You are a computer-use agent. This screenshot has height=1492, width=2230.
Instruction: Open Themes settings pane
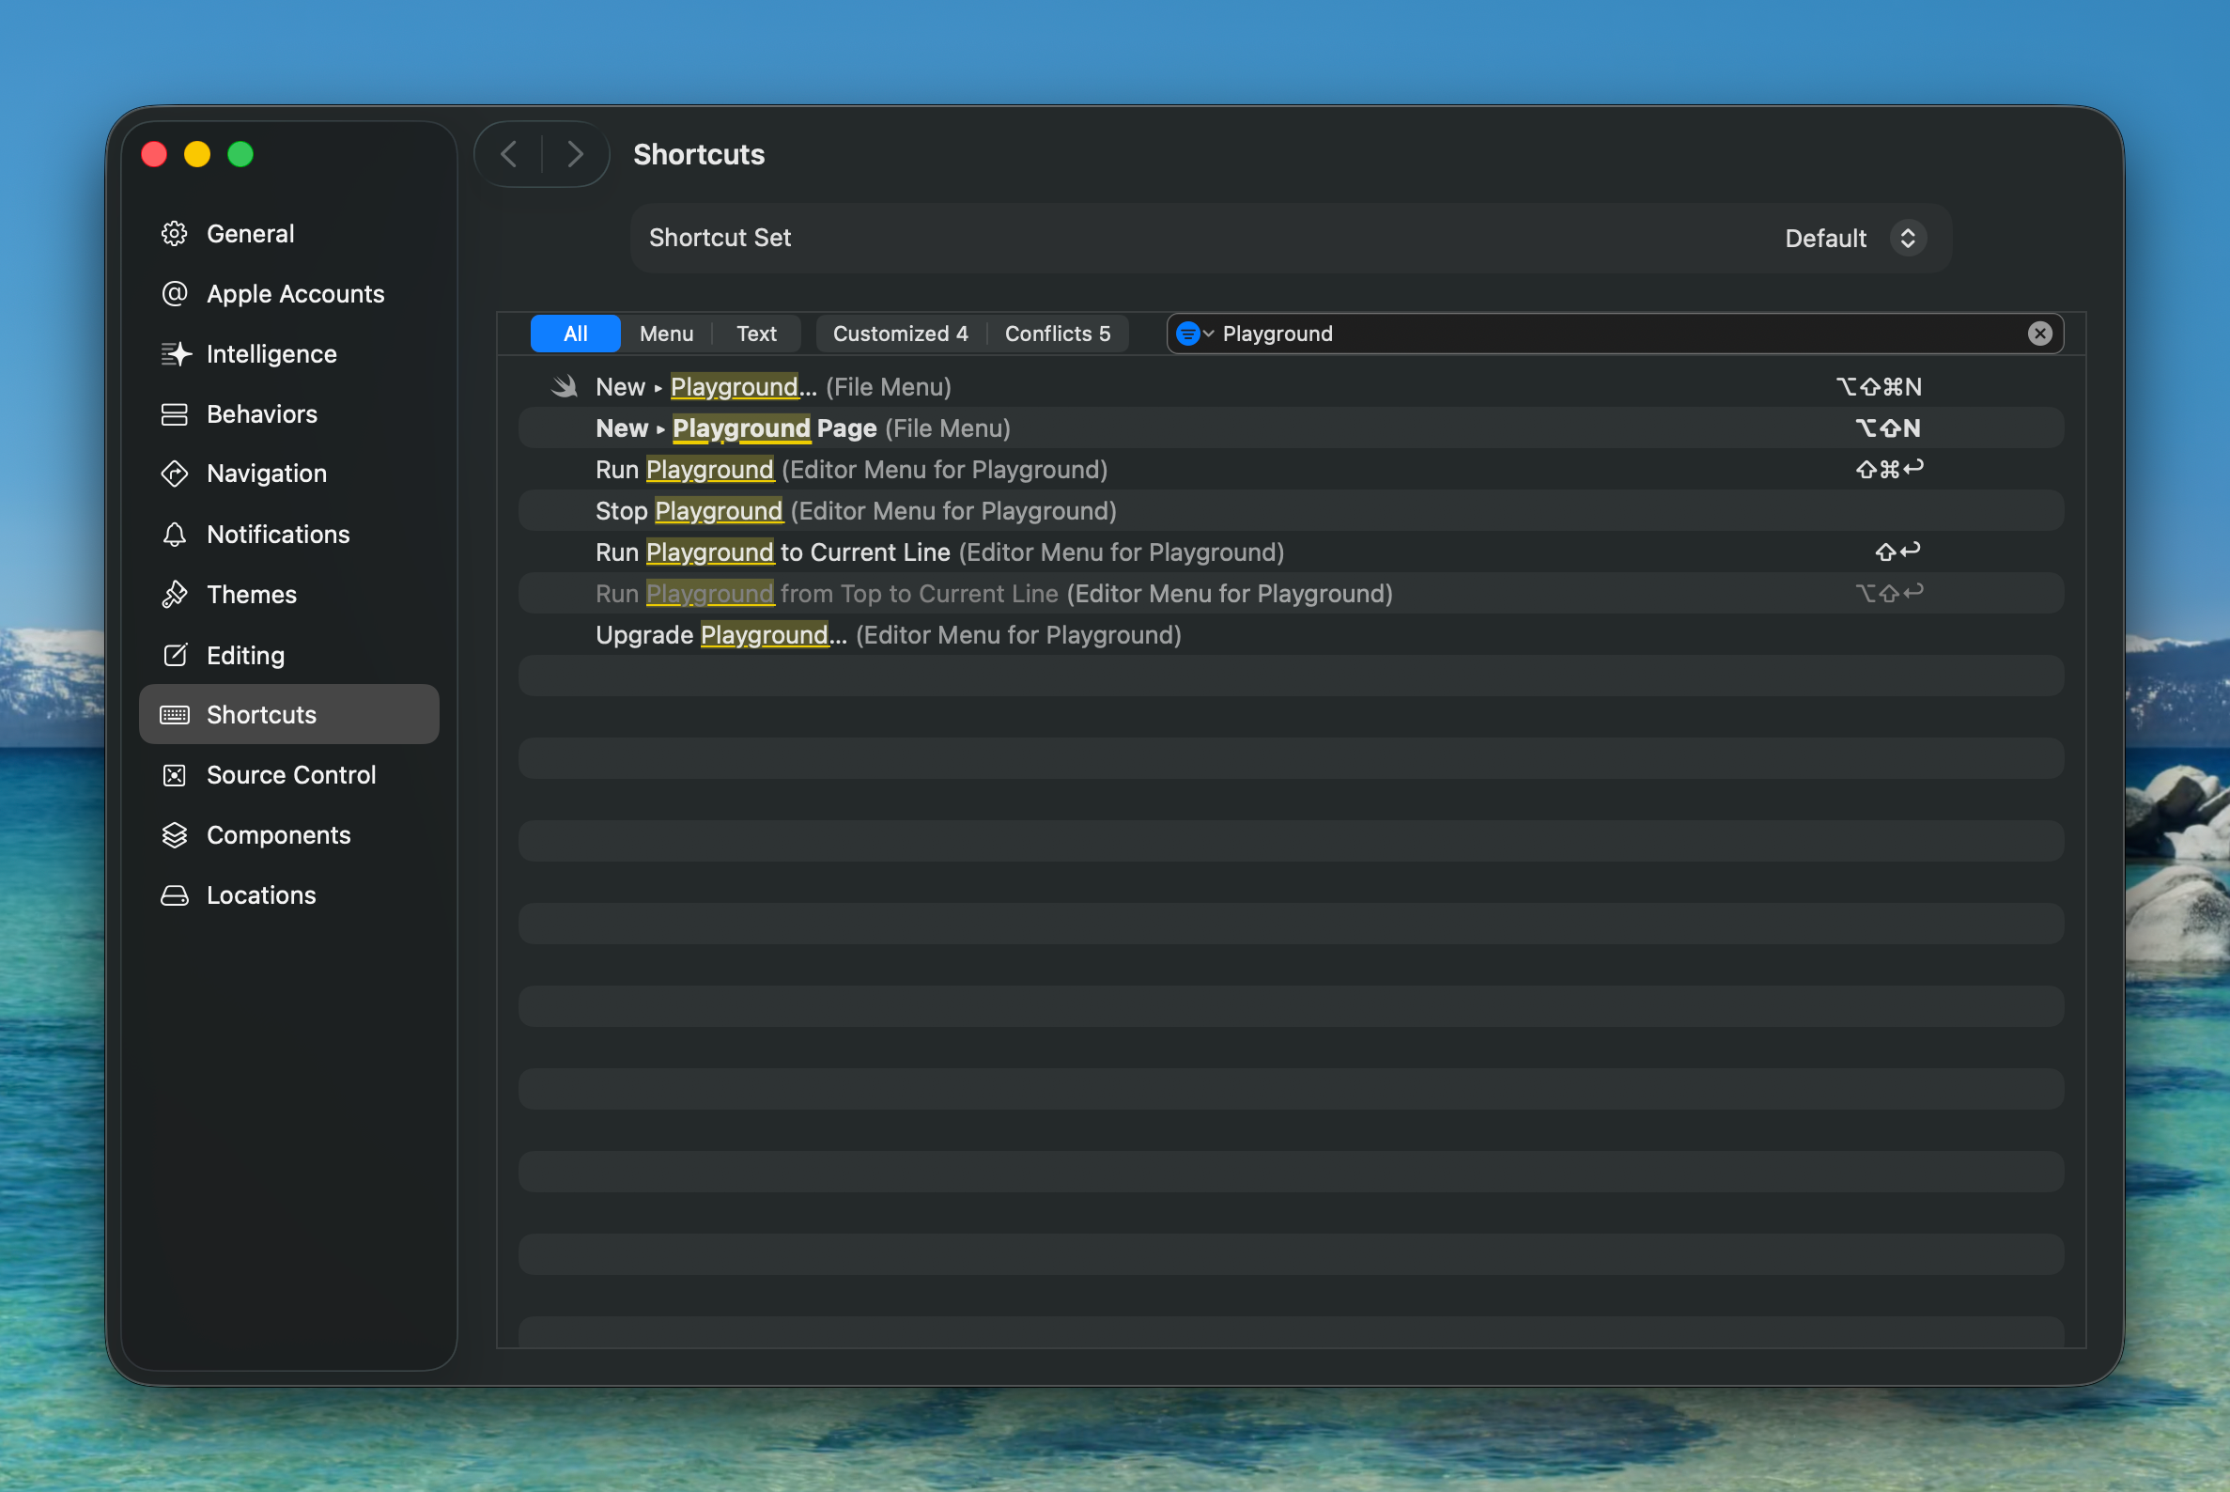click(x=289, y=594)
